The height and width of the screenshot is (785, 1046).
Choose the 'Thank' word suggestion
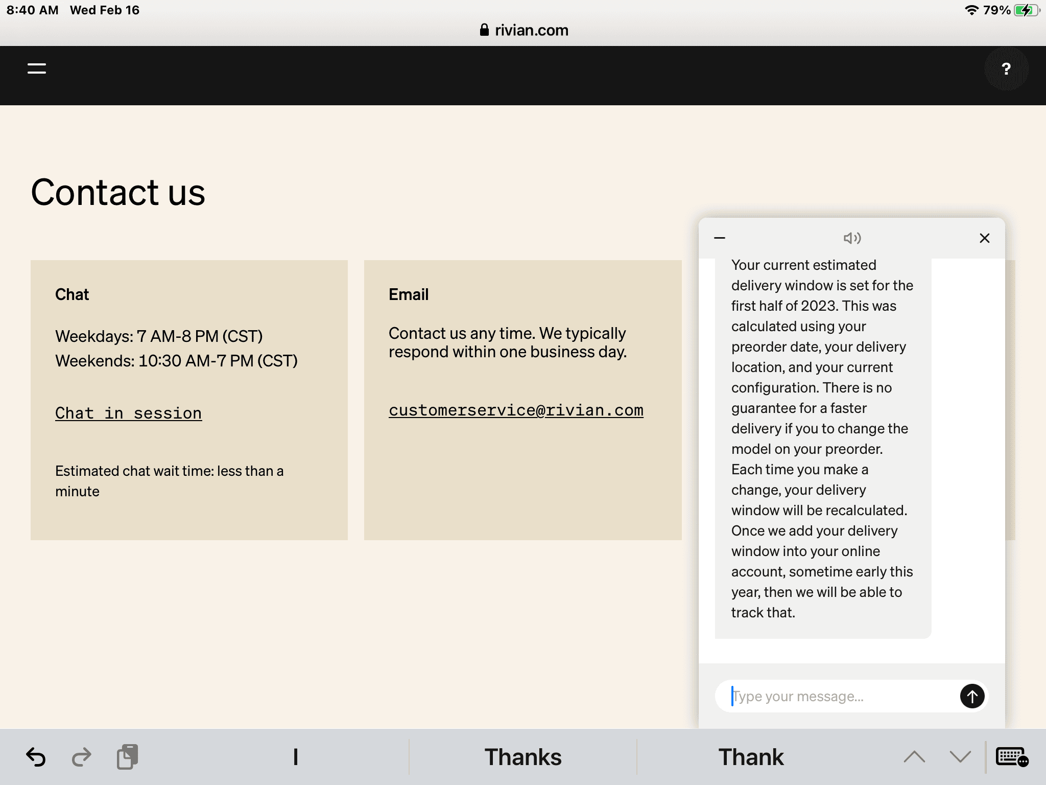751,757
